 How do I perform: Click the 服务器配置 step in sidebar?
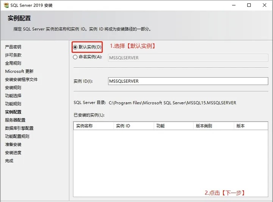[15, 120]
